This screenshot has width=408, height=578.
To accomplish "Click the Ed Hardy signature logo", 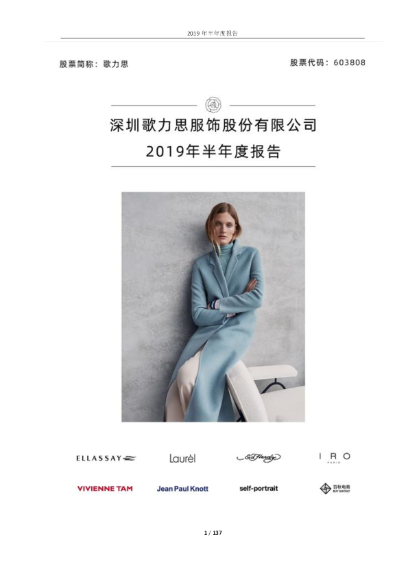I will [259, 457].
